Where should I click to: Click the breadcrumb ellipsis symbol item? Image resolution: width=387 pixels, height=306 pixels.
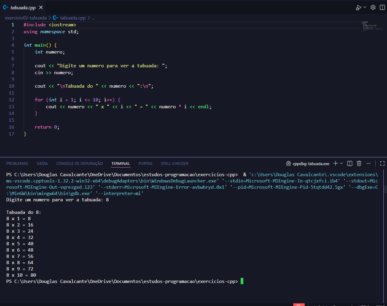(x=93, y=18)
